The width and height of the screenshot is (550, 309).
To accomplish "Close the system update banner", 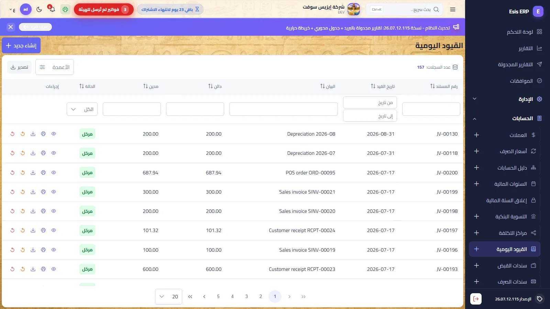I will point(11,27).
